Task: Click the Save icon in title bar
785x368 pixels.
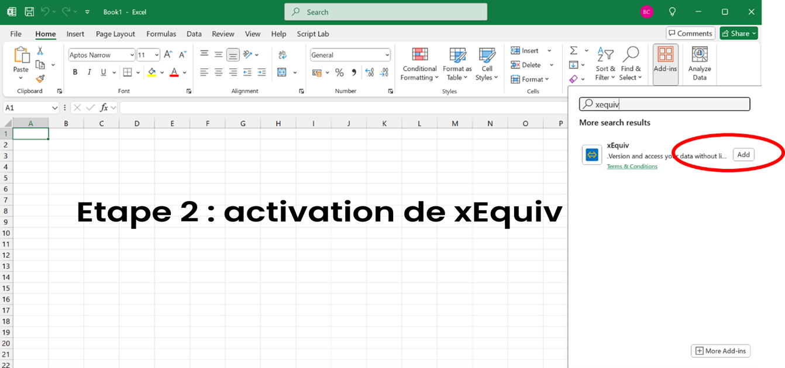Action: pyautogui.click(x=29, y=12)
